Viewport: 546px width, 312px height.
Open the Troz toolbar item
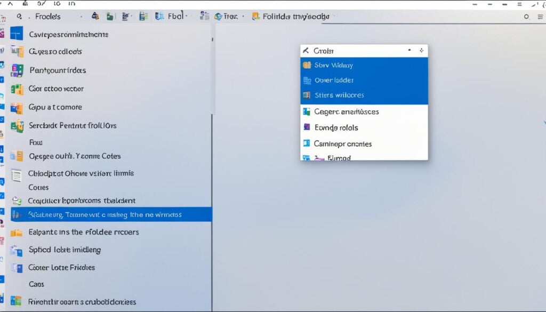click(x=230, y=17)
